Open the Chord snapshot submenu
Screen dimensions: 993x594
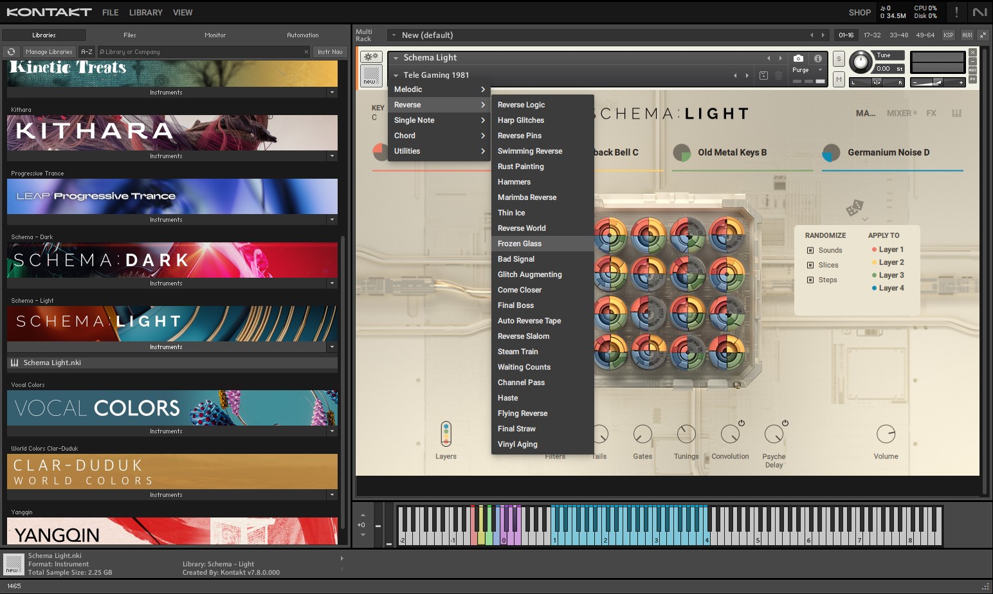439,136
